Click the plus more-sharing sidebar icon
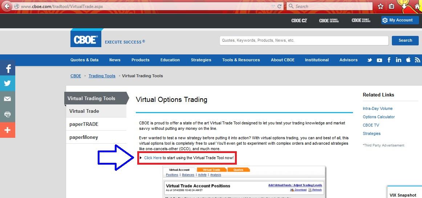 8,130
